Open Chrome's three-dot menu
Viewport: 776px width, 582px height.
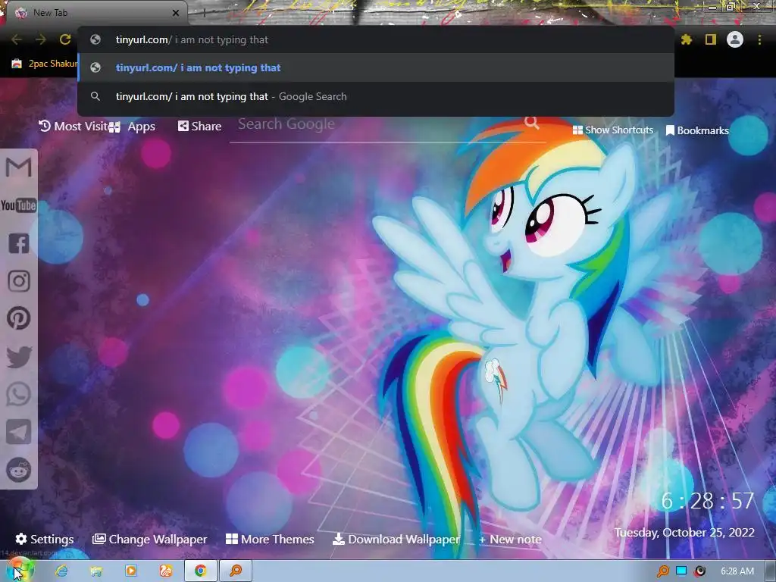759,39
